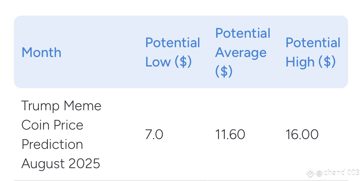
Task: Click the Binance logo watermark icon
Action: tap(310, 173)
